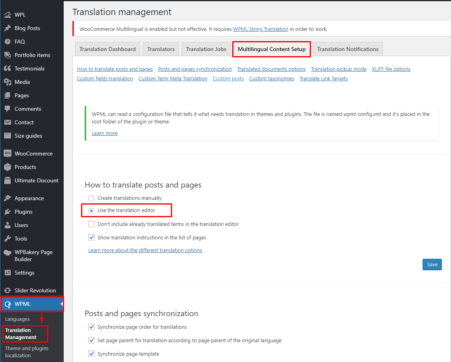Jump to Translated documents options link

271,69
